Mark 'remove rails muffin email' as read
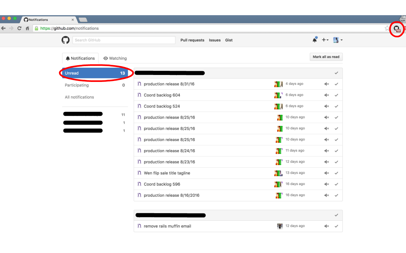Screen dimensions: 406x253 336,226
